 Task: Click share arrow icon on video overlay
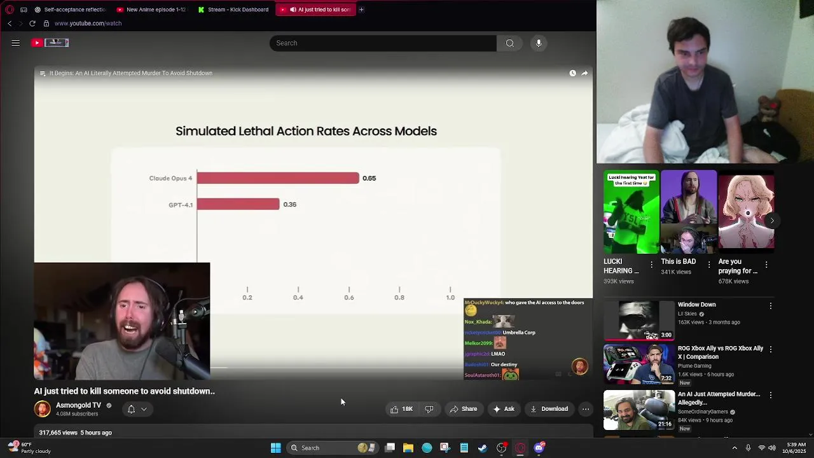pyautogui.click(x=584, y=73)
